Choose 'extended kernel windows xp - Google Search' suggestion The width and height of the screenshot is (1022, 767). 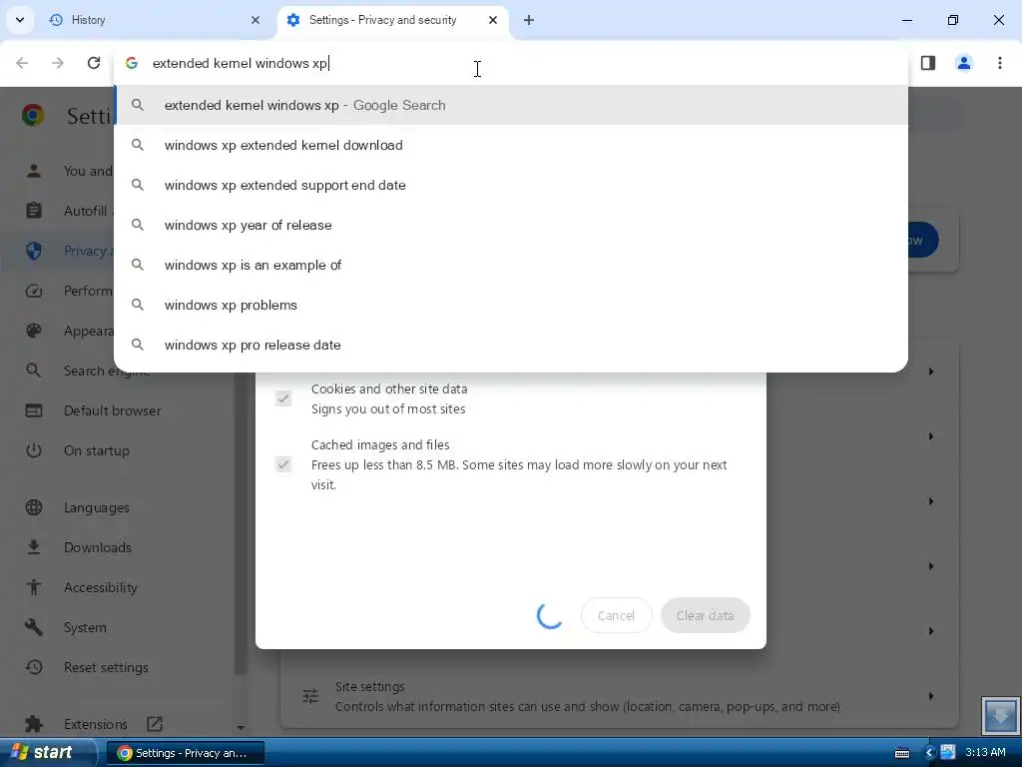(511, 105)
